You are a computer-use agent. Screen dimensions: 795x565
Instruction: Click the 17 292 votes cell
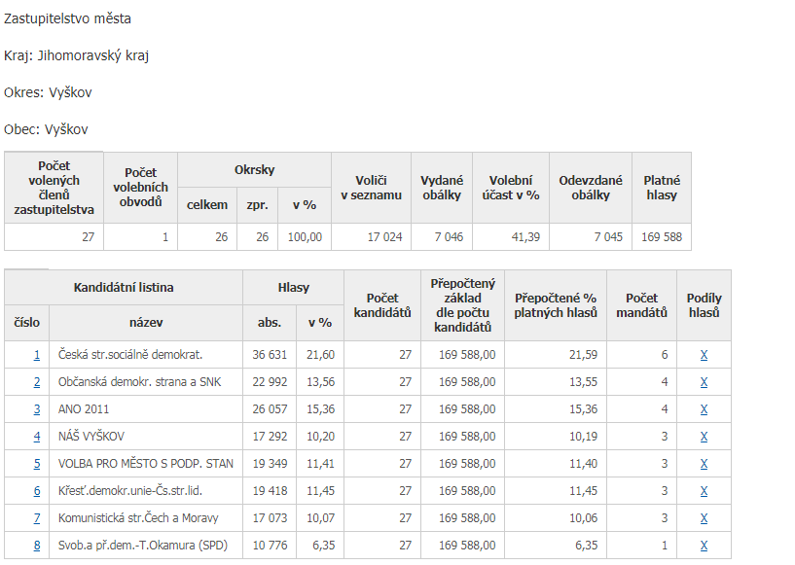270,437
